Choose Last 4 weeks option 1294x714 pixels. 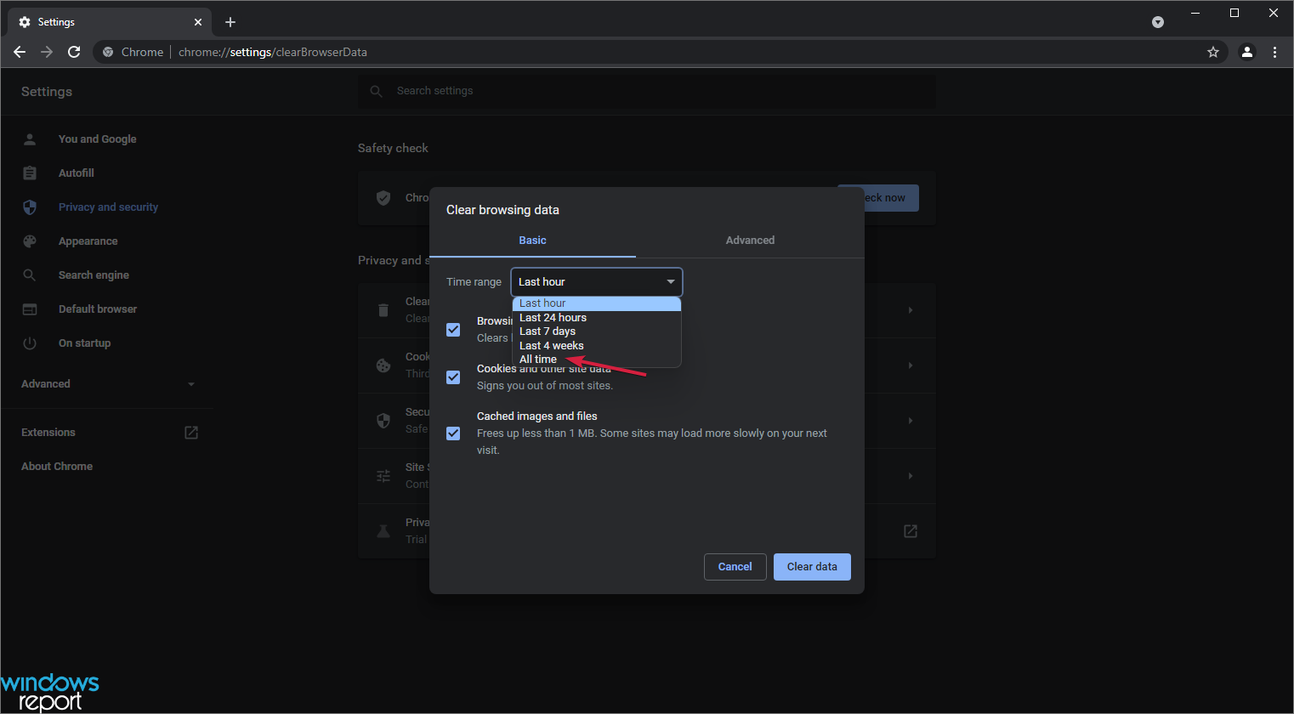[x=596, y=346]
